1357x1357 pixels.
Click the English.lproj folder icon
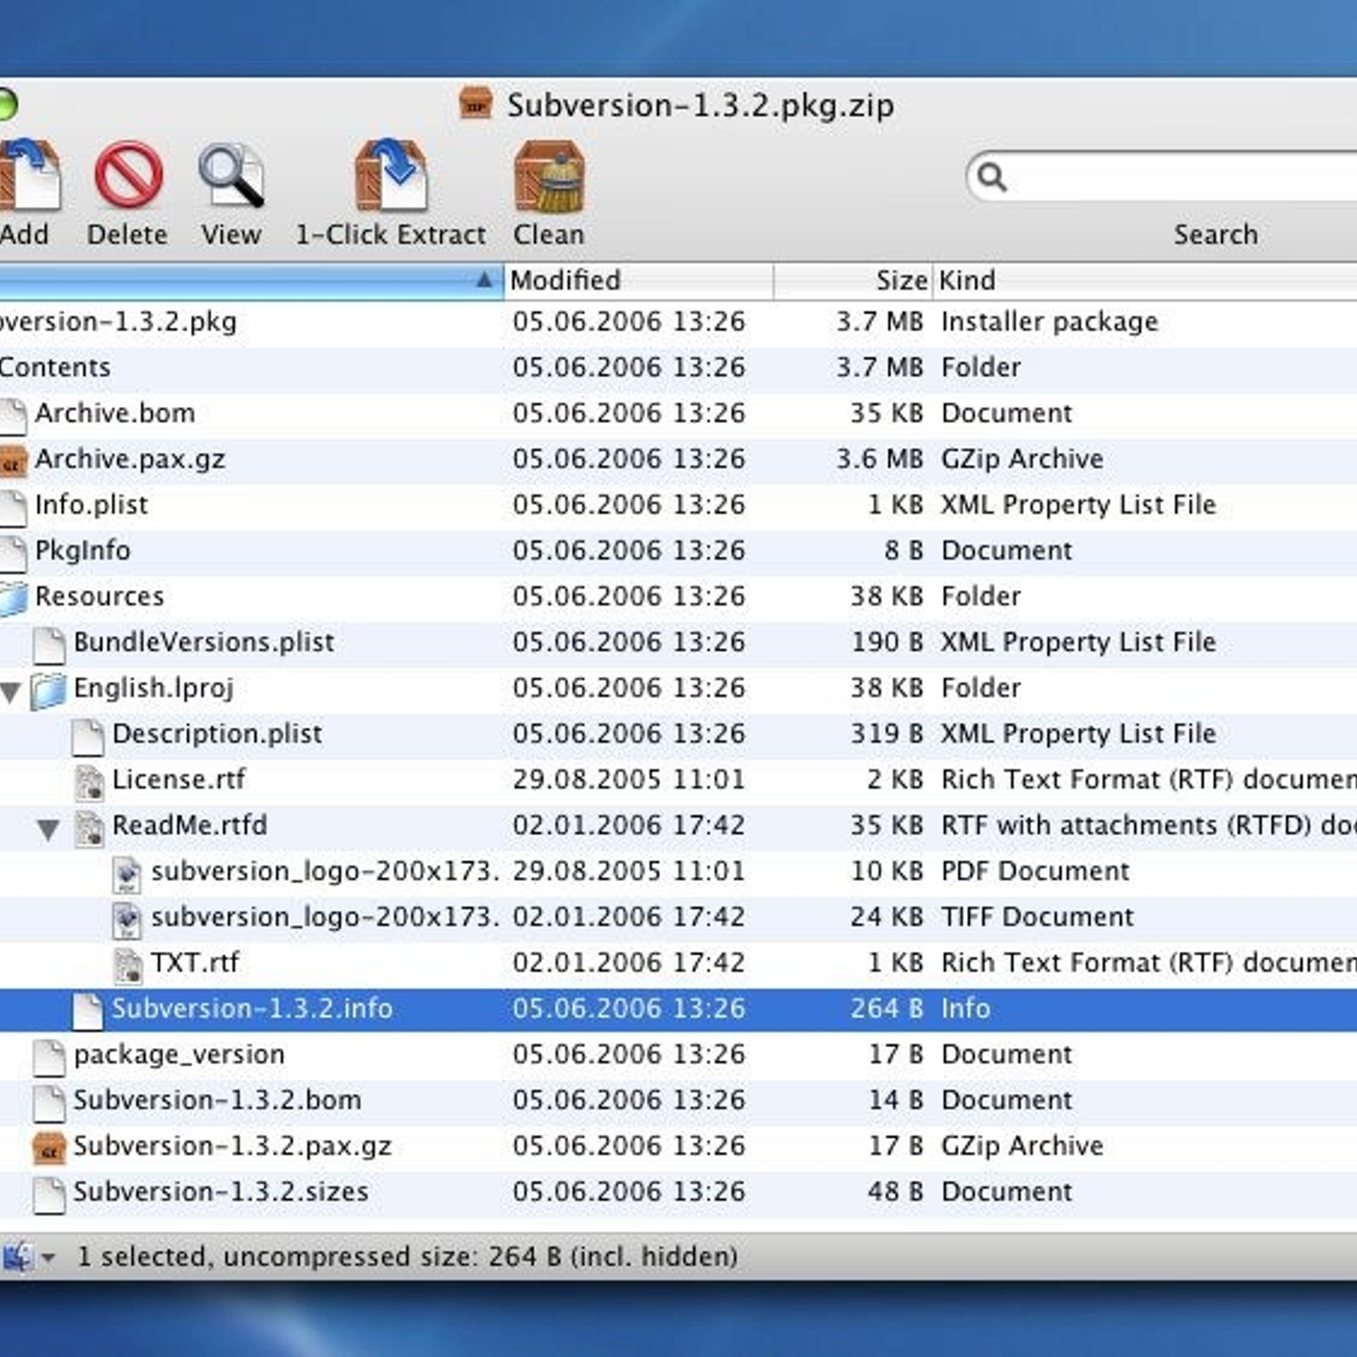(48, 690)
